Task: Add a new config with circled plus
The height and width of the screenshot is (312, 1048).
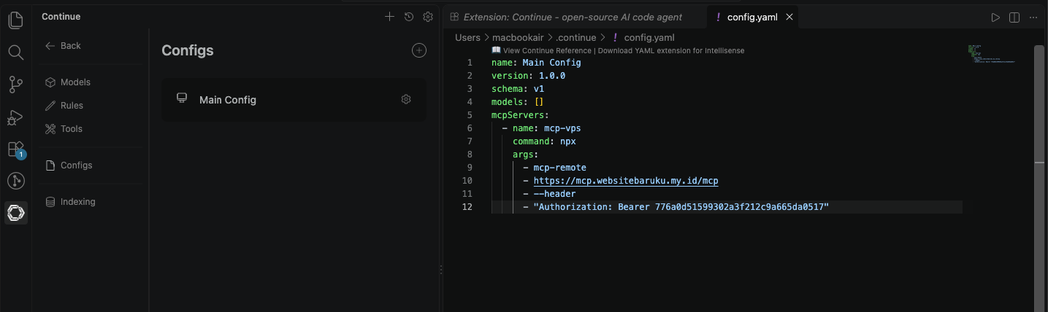Action: pos(419,50)
